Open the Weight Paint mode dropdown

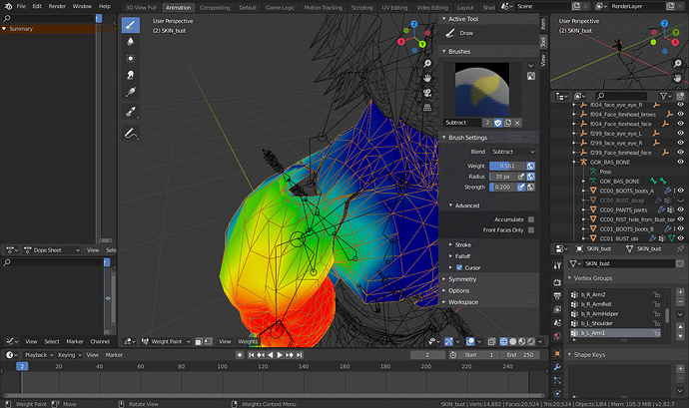tap(166, 341)
